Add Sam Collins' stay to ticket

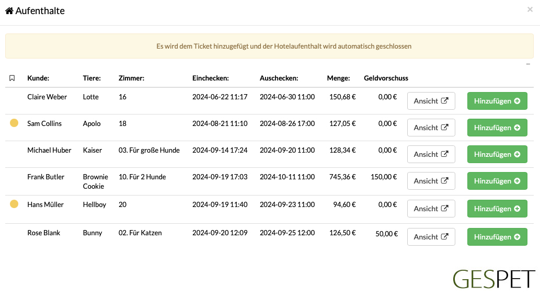[497, 128]
